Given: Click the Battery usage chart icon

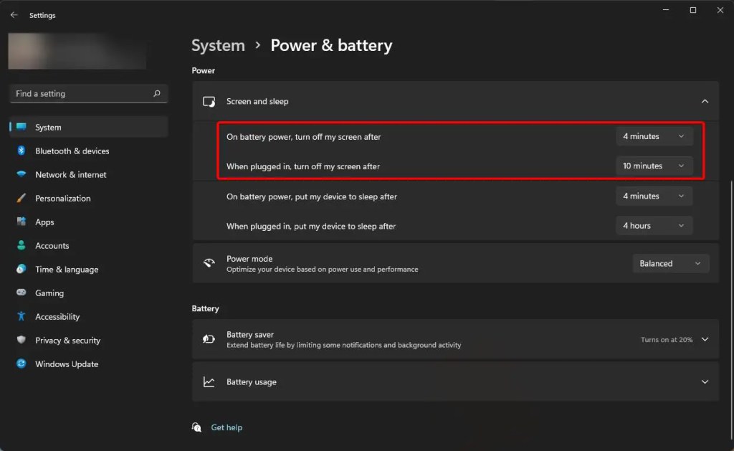Looking at the screenshot, I should pyautogui.click(x=209, y=381).
